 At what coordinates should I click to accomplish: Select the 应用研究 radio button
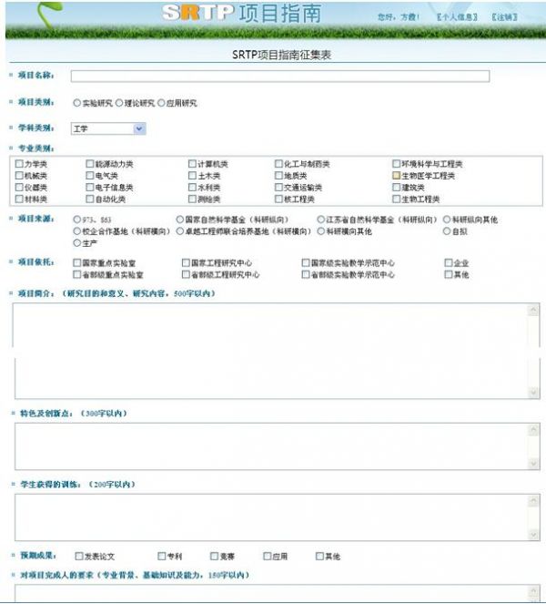(161, 104)
